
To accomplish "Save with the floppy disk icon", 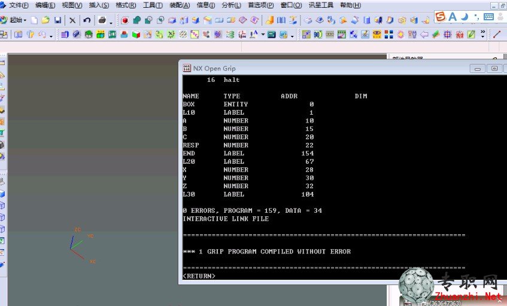I will pos(57,20).
